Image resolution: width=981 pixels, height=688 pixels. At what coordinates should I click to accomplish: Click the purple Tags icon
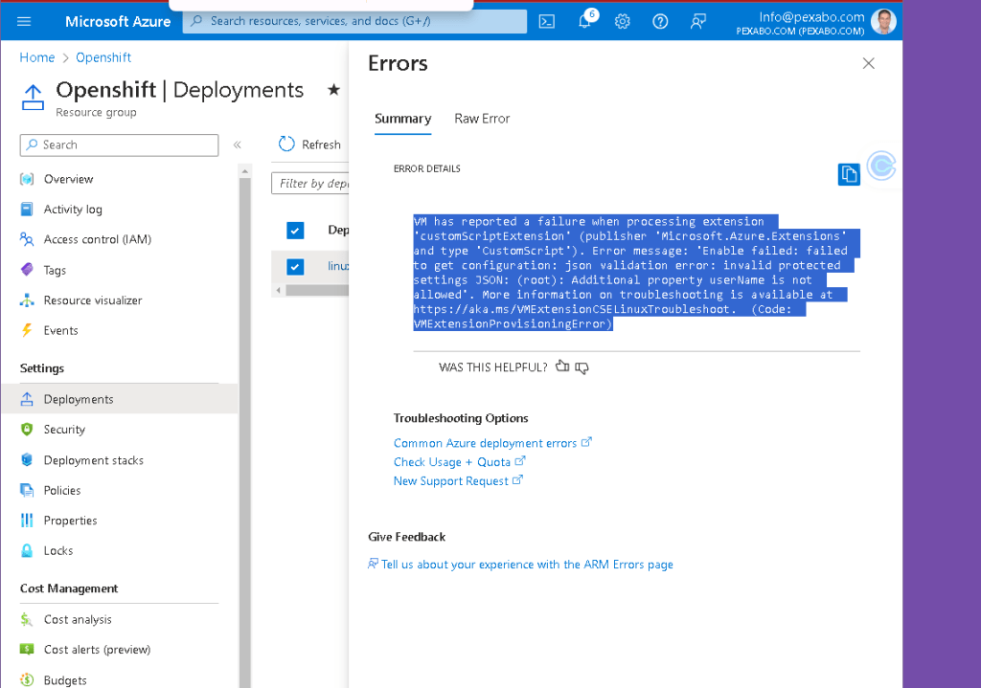tap(27, 269)
